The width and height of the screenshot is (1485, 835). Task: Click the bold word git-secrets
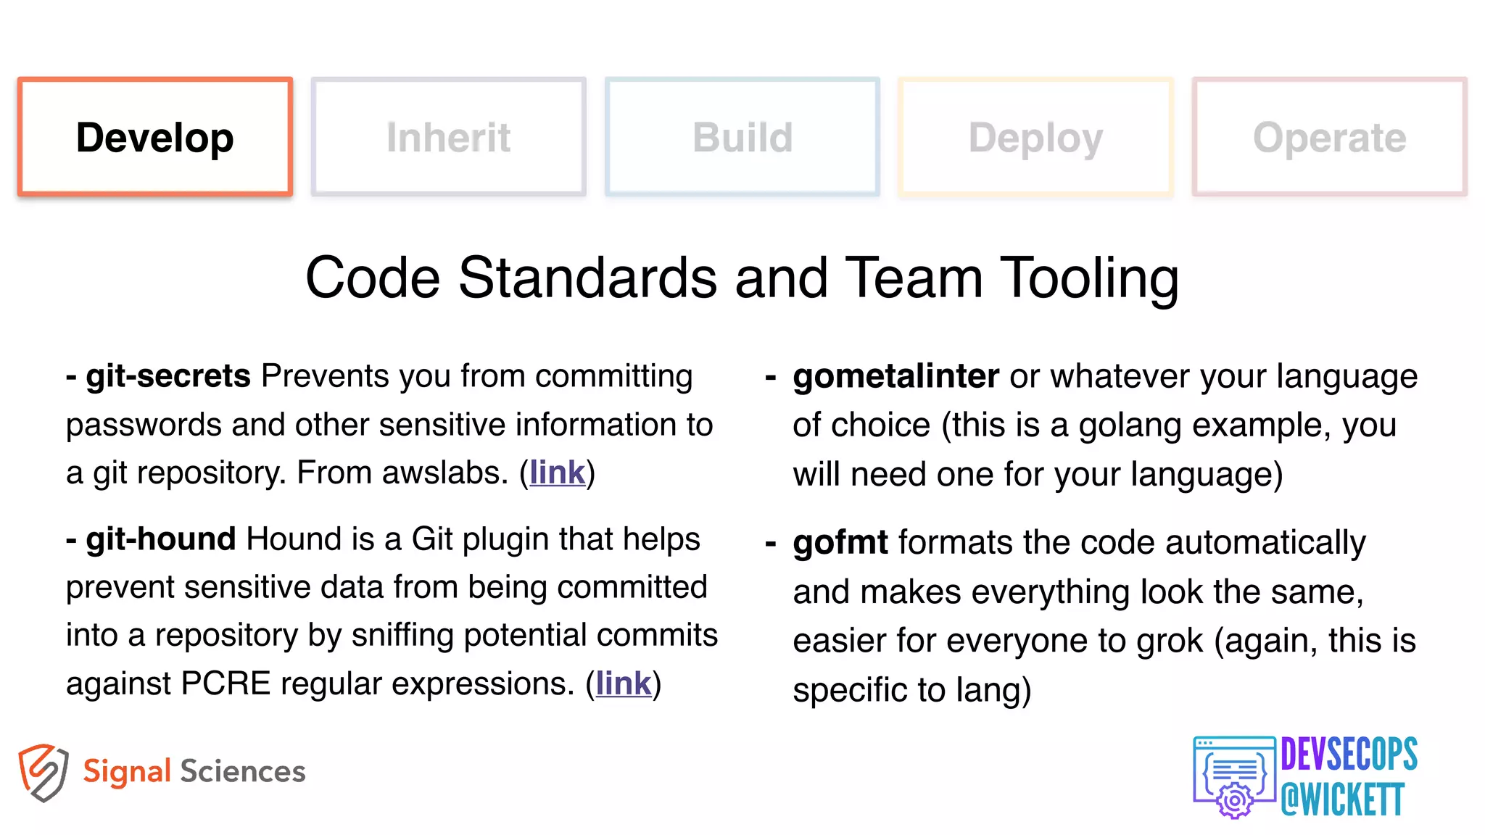(x=168, y=376)
